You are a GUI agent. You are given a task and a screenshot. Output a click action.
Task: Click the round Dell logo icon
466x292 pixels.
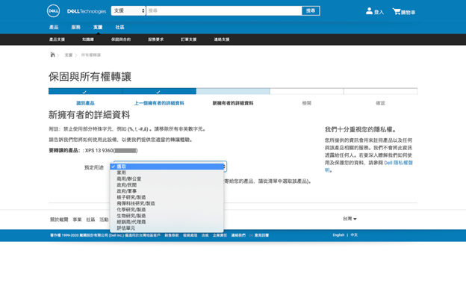53,11
